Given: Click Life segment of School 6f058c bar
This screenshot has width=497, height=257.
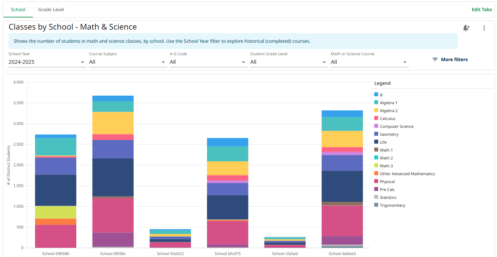Looking at the screenshot, I should (113, 177).
